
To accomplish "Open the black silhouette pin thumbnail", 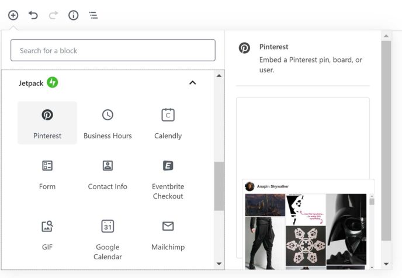I will (x=306, y=209).
